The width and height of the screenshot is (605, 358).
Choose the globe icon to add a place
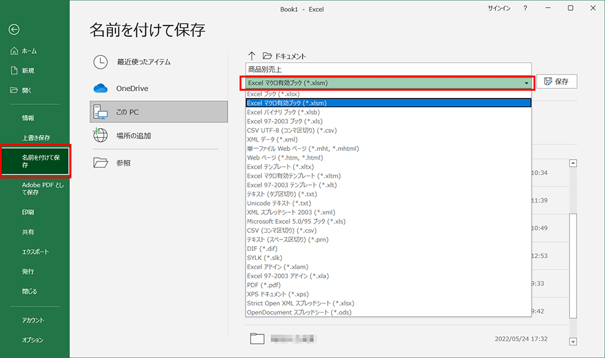click(100, 135)
